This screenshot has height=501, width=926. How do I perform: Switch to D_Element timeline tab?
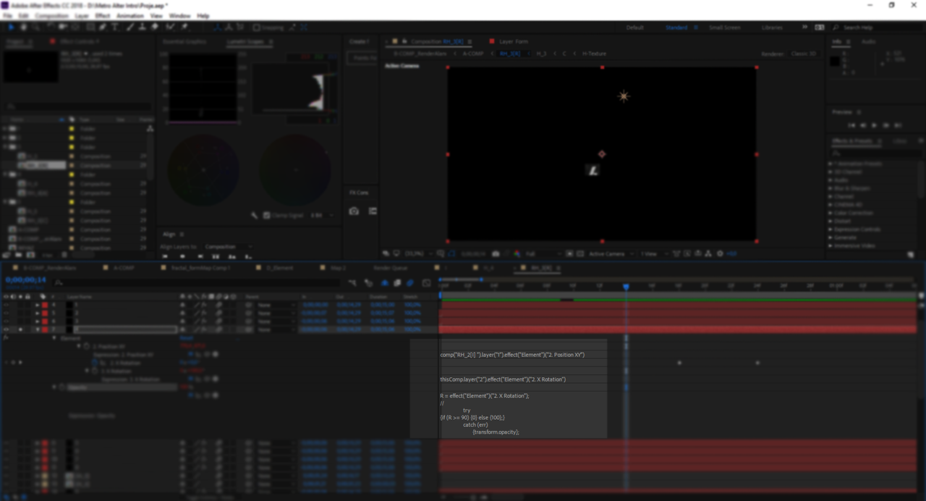[279, 268]
